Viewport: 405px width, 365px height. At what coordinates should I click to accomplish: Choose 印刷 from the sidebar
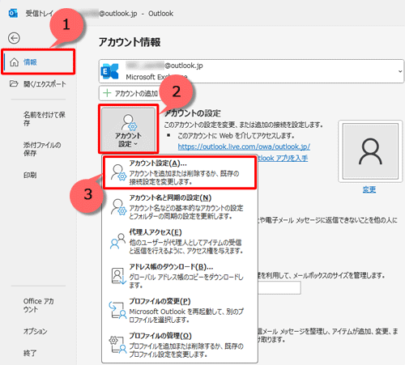point(30,175)
